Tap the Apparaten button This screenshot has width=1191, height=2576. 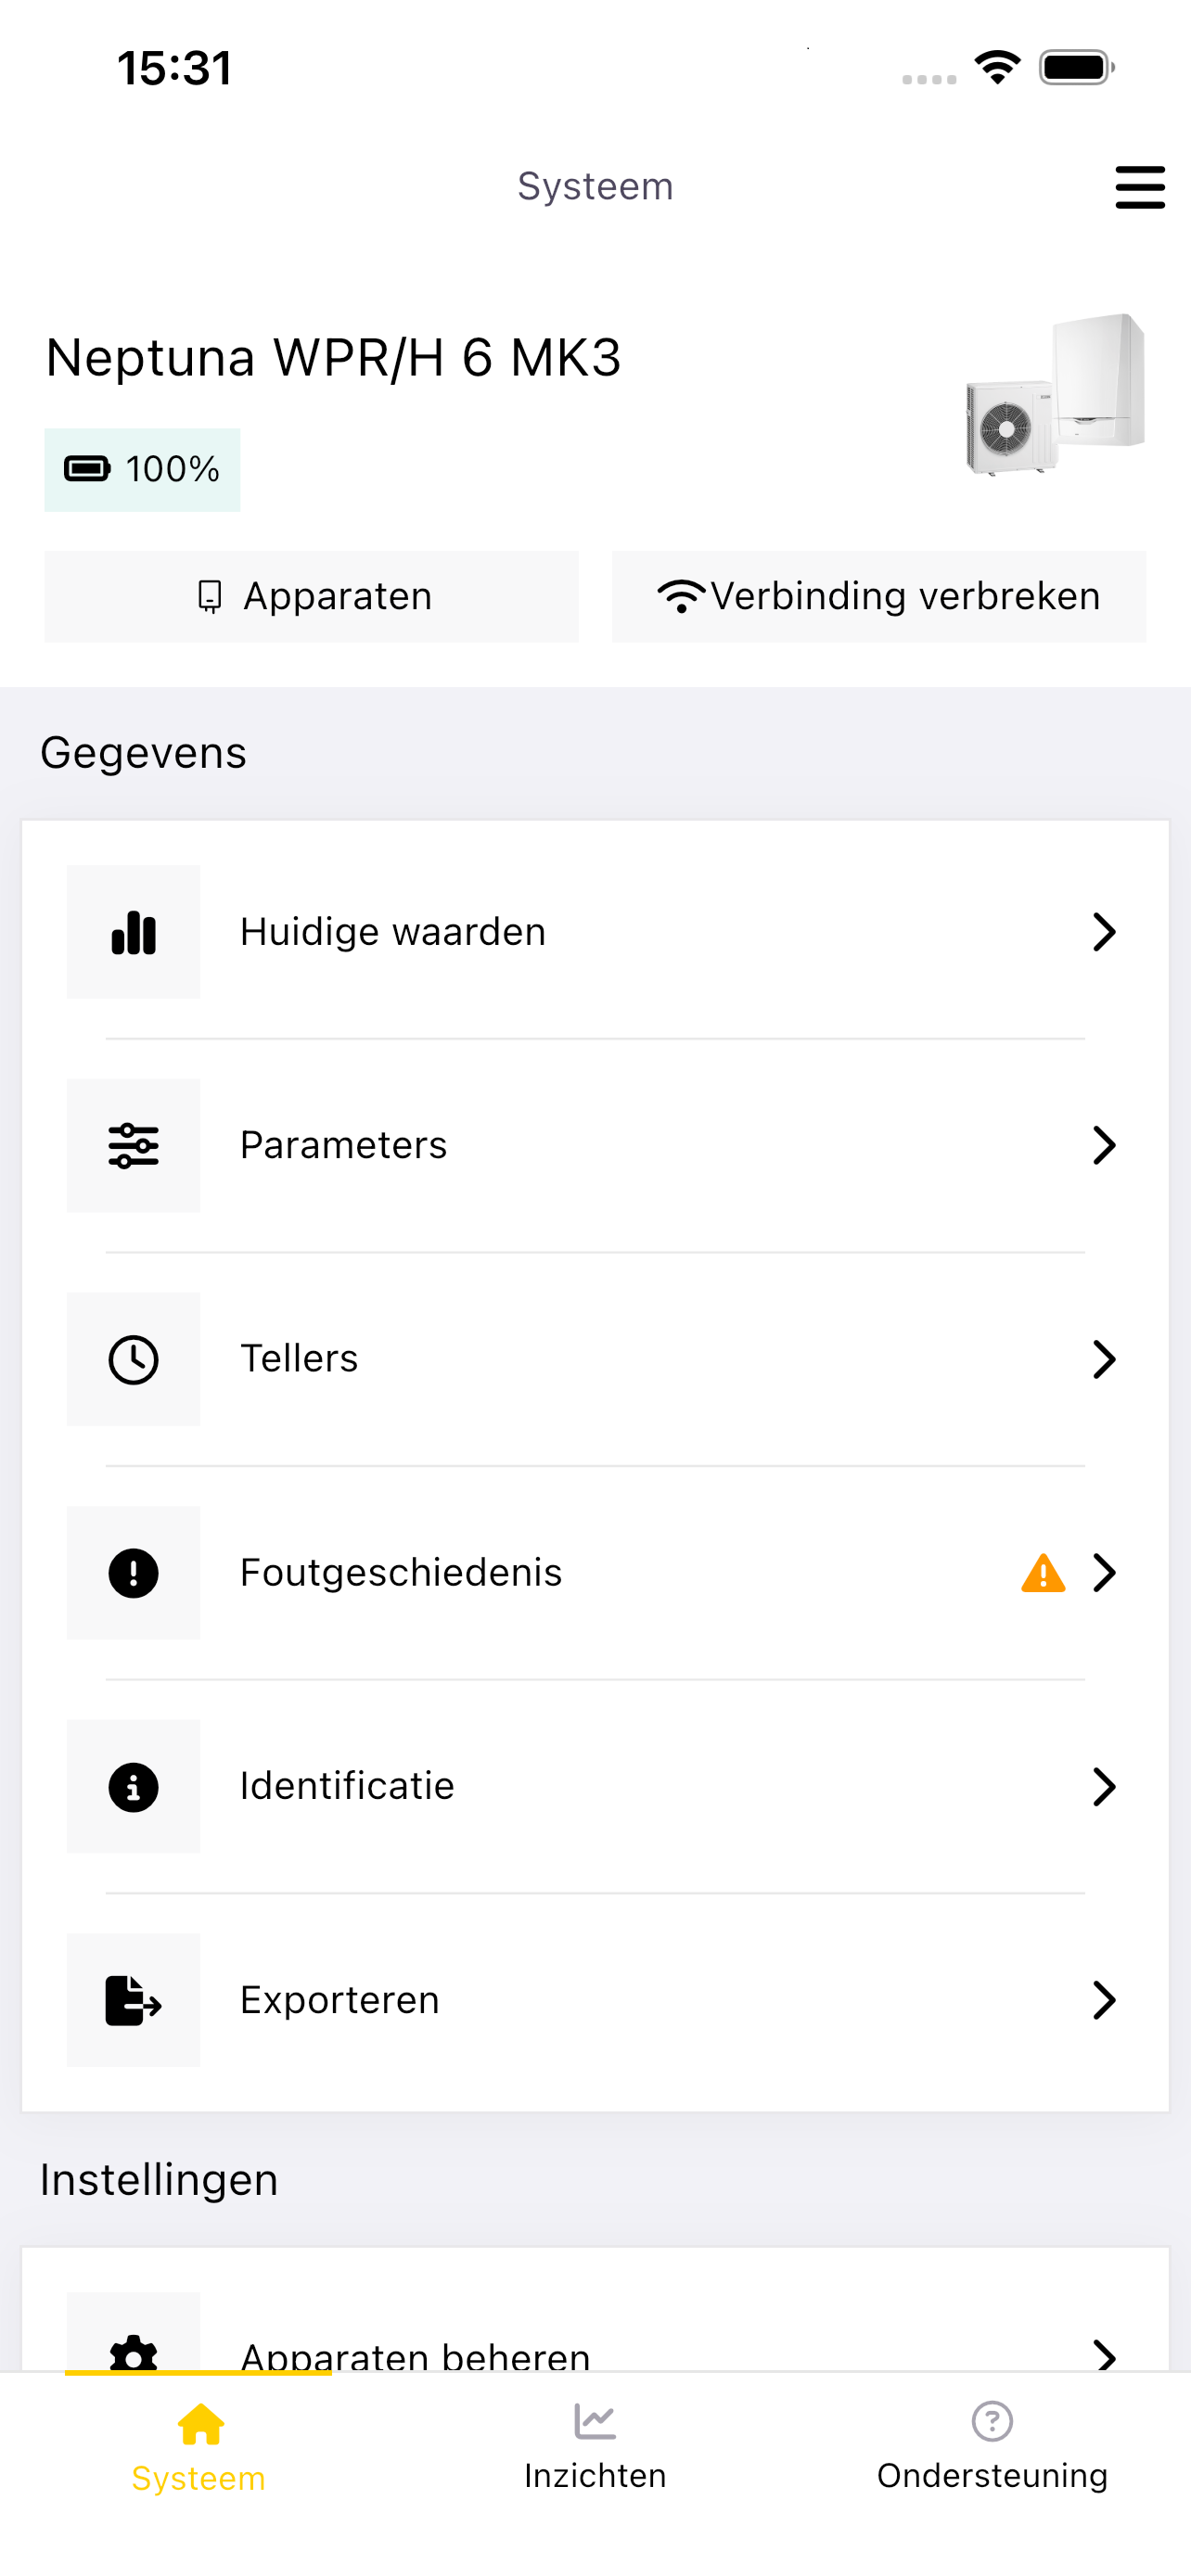click(311, 596)
